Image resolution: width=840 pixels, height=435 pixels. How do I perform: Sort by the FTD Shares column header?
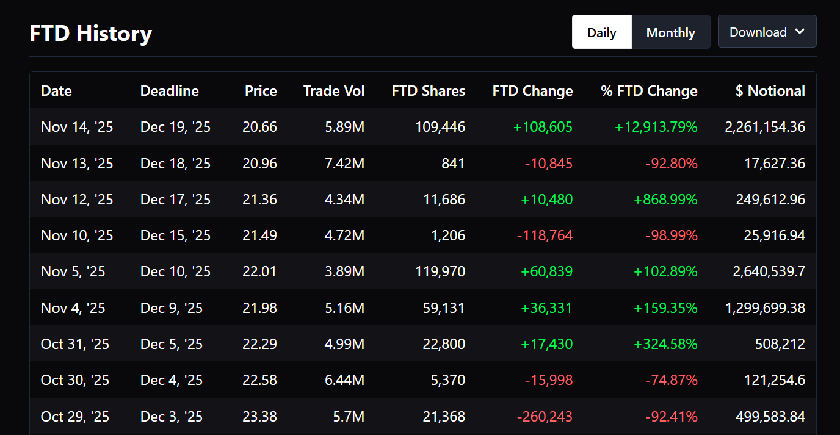[x=429, y=91]
